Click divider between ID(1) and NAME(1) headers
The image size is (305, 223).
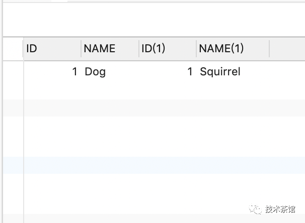click(196, 49)
